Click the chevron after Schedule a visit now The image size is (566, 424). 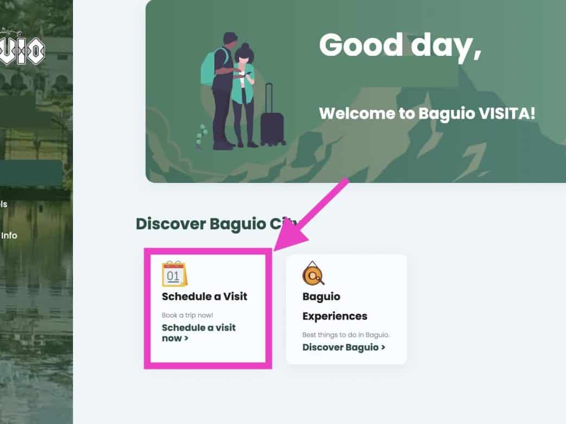click(x=186, y=338)
